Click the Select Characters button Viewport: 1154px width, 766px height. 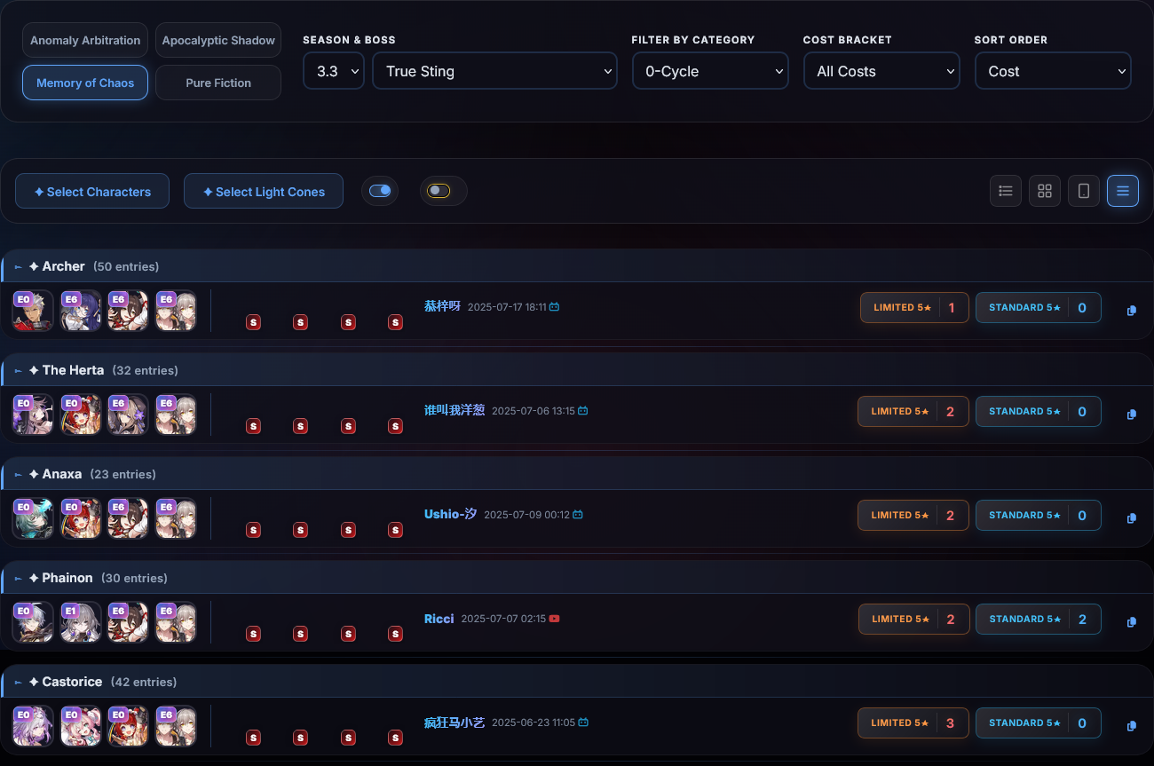click(92, 191)
